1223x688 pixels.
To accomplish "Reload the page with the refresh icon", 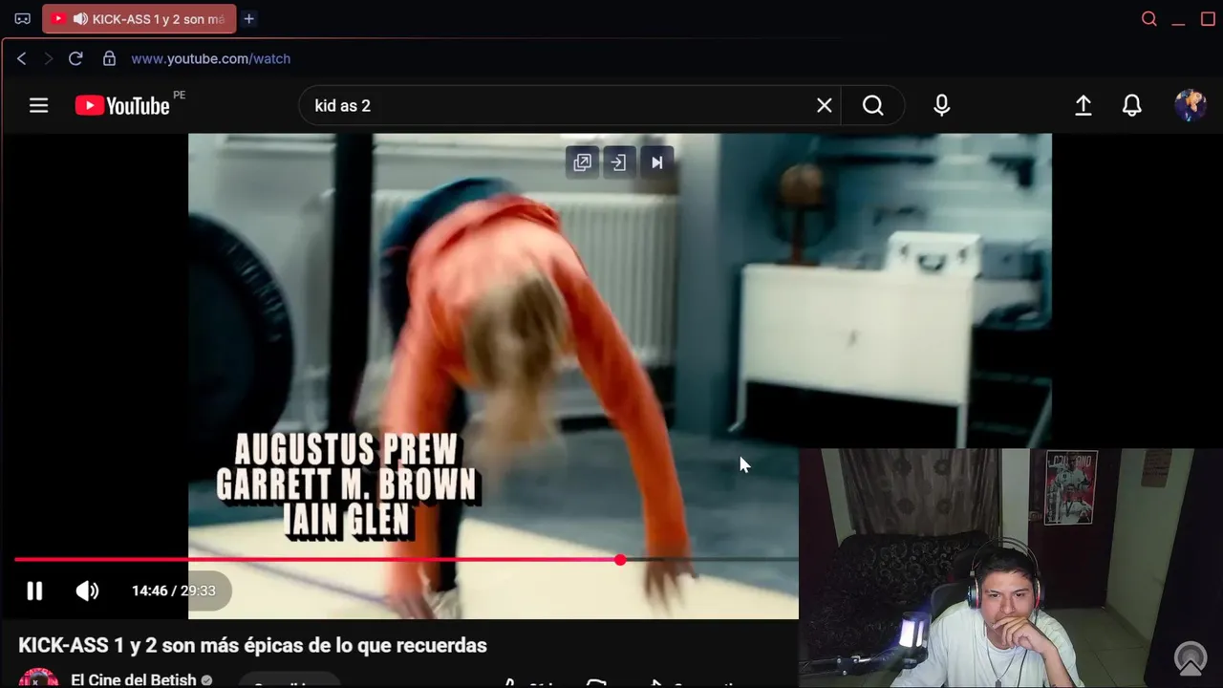I will 75,58.
